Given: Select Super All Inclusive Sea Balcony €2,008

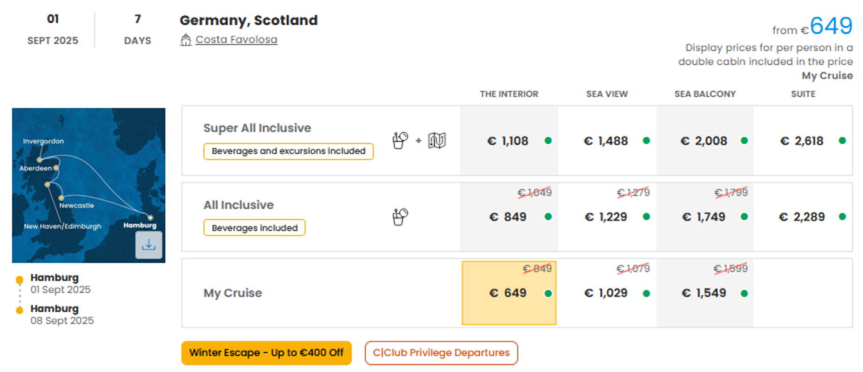Looking at the screenshot, I should (x=705, y=140).
